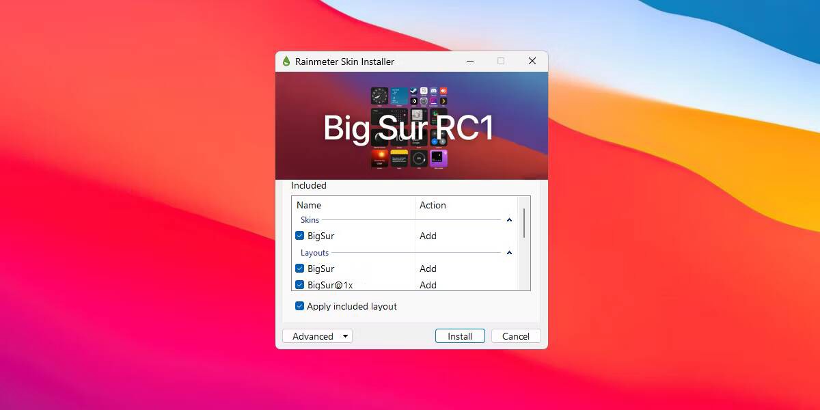
Task: Toggle the BigSur layout checkbox under Layouts
Action: coord(299,269)
